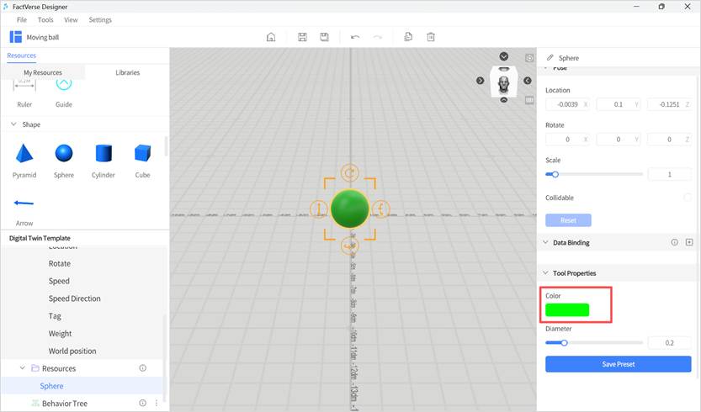The height and width of the screenshot is (412, 701).
Task: Select World position in template tree
Action: click(72, 351)
